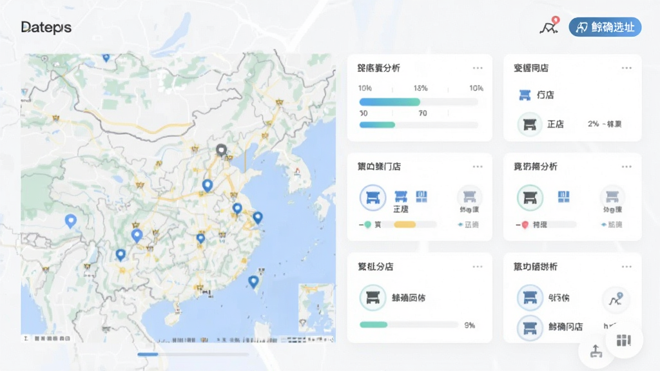The image size is (660, 371).
Task: Click the yellow progress bar
Action: [405, 225]
